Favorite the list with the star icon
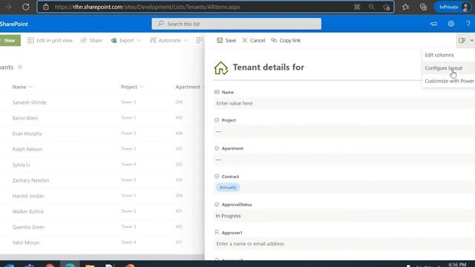The height and width of the screenshot is (267, 475). [x=20, y=67]
